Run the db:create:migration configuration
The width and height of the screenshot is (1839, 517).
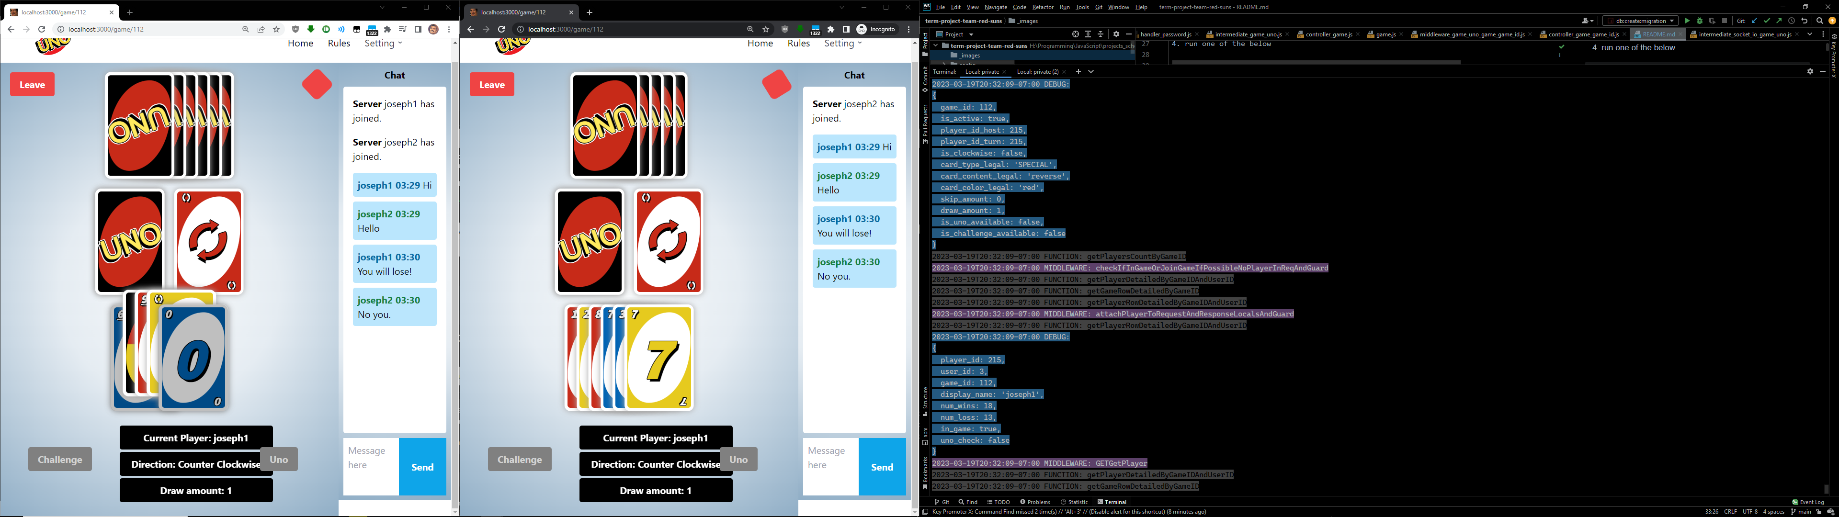1687,21
